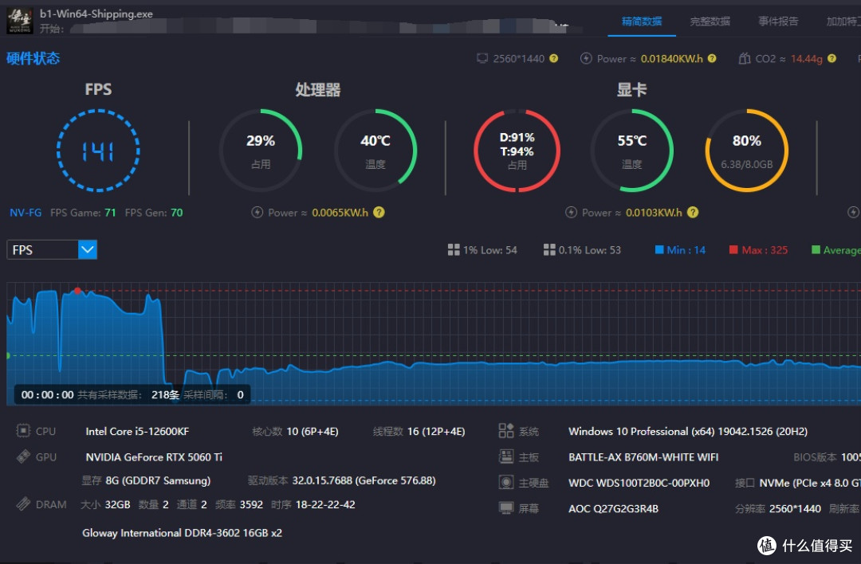
Task: Click the green Average legend swatch
Action: coord(816,249)
